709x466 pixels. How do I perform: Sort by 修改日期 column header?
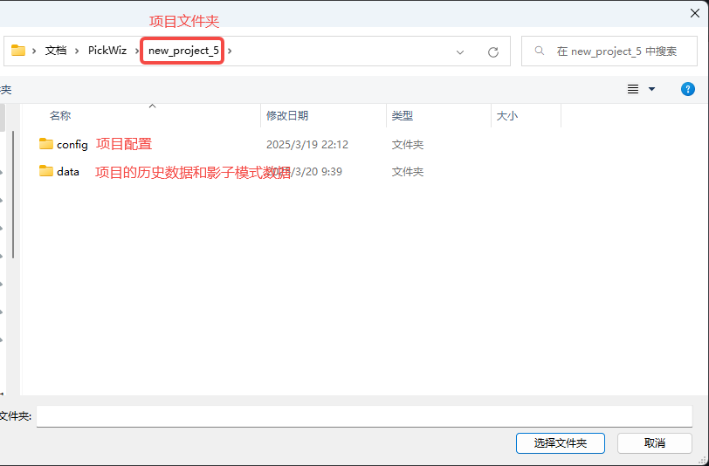pyautogui.click(x=287, y=115)
